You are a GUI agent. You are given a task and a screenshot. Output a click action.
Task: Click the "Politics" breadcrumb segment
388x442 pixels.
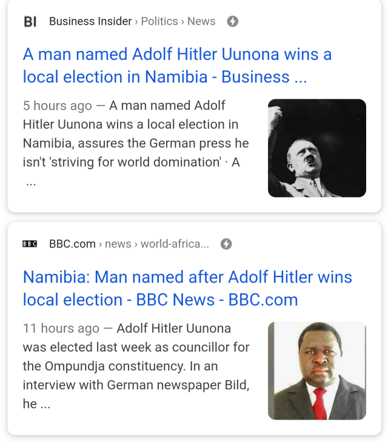pyautogui.click(x=159, y=21)
